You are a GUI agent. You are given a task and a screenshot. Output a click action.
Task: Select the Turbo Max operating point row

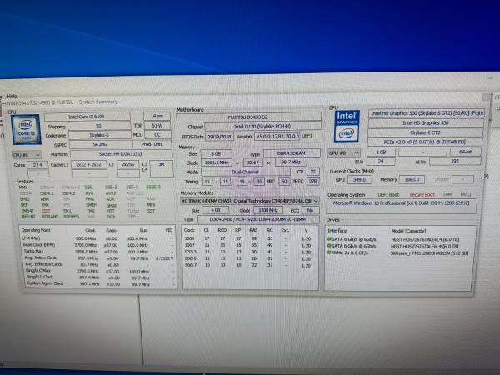(97, 252)
